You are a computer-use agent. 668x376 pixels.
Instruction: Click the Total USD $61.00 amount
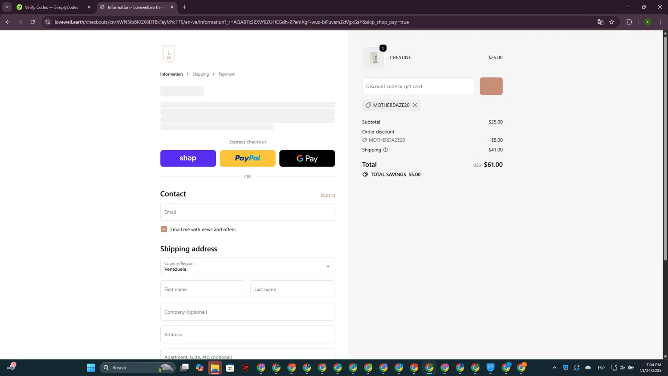[x=488, y=164]
